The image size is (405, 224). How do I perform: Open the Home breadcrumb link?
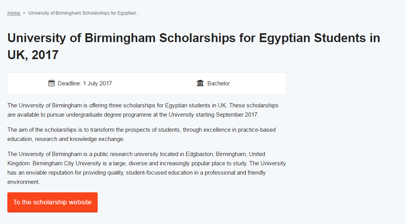coord(14,13)
